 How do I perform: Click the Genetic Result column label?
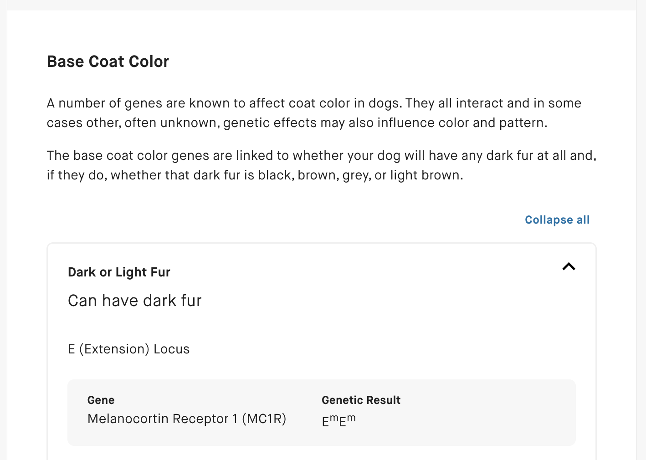[x=361, y=400]
